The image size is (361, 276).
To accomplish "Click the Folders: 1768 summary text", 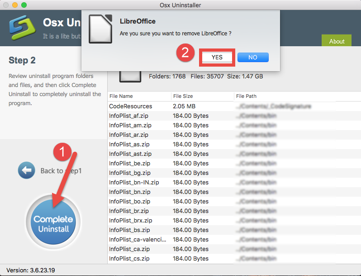I will click(167, 76).
